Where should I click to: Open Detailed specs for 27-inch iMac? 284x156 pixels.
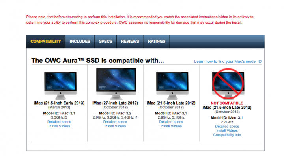click(x=115, y=122)
